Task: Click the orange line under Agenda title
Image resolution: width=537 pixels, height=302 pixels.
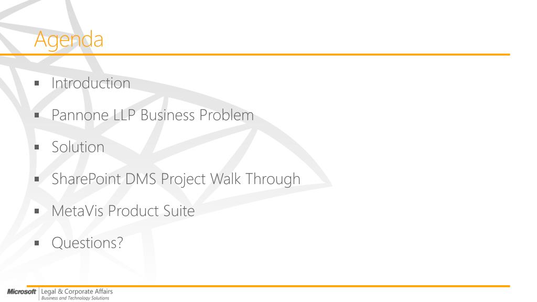Action: [x=255, y=55]
